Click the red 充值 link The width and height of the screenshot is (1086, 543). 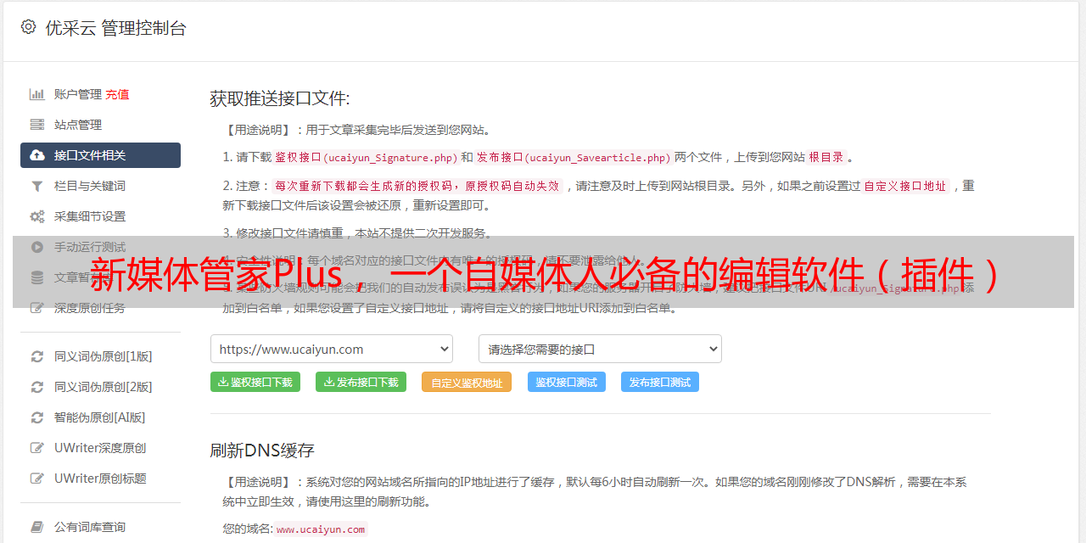(x=117, y=94)
